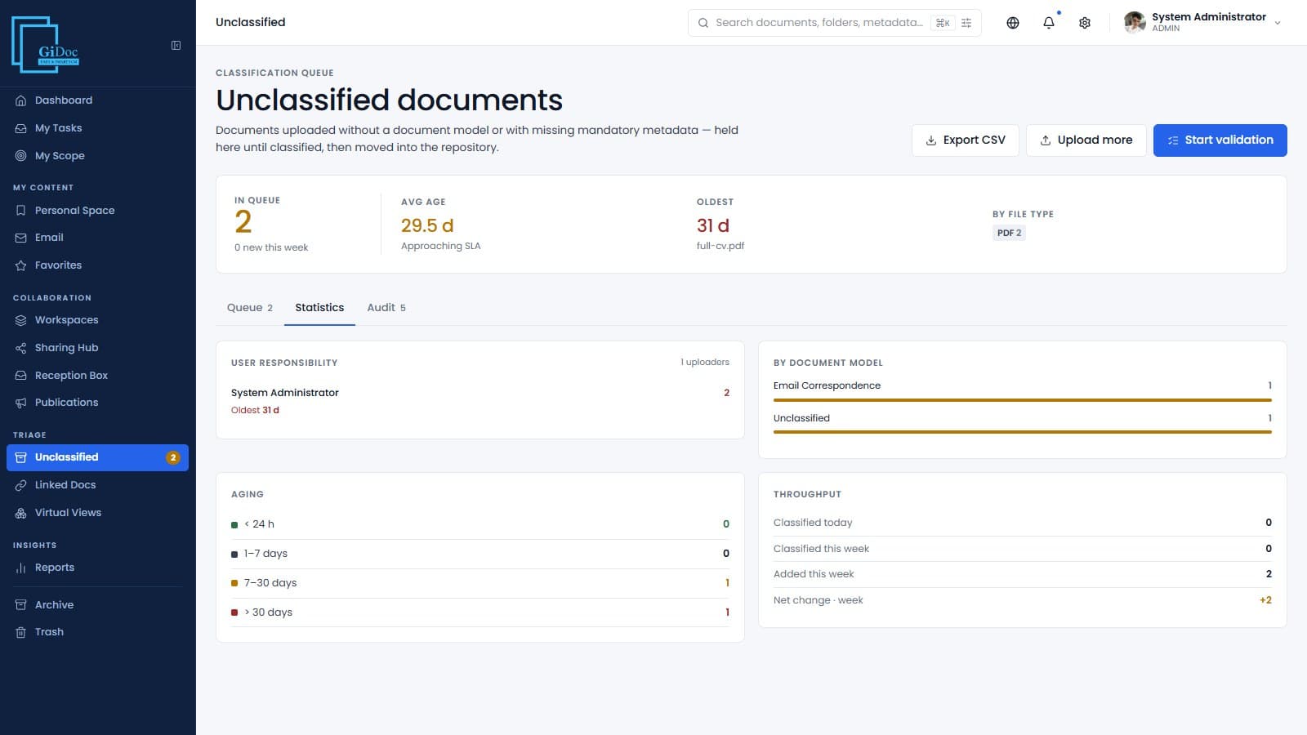Click the Dashboard home icon

pyautogui.click(x=21, y=100)
